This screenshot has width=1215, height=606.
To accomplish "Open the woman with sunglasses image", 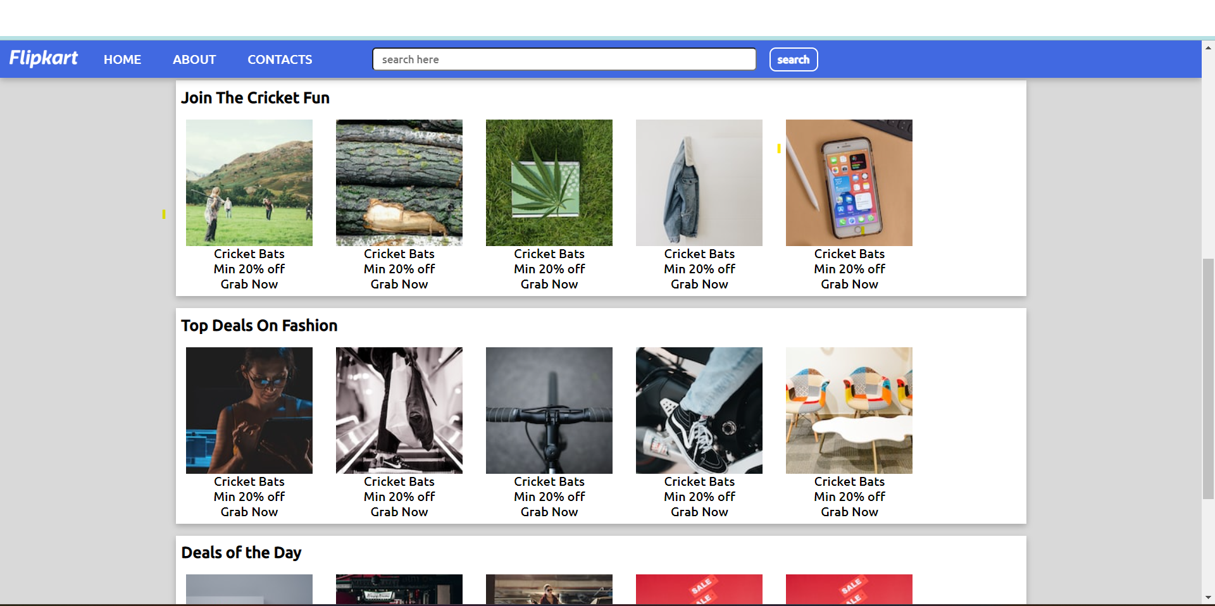I will pos(249,411).
